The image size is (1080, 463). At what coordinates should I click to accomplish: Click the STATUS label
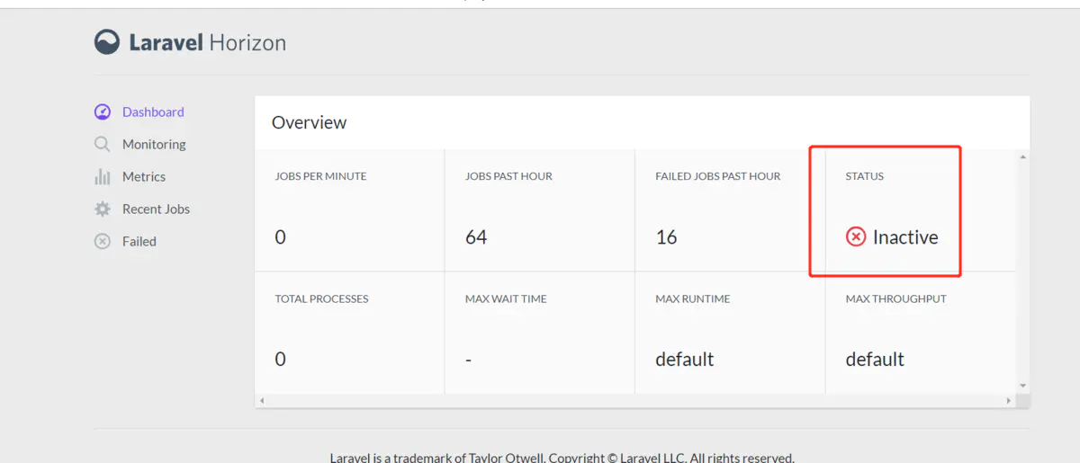(x=865, y=176)
